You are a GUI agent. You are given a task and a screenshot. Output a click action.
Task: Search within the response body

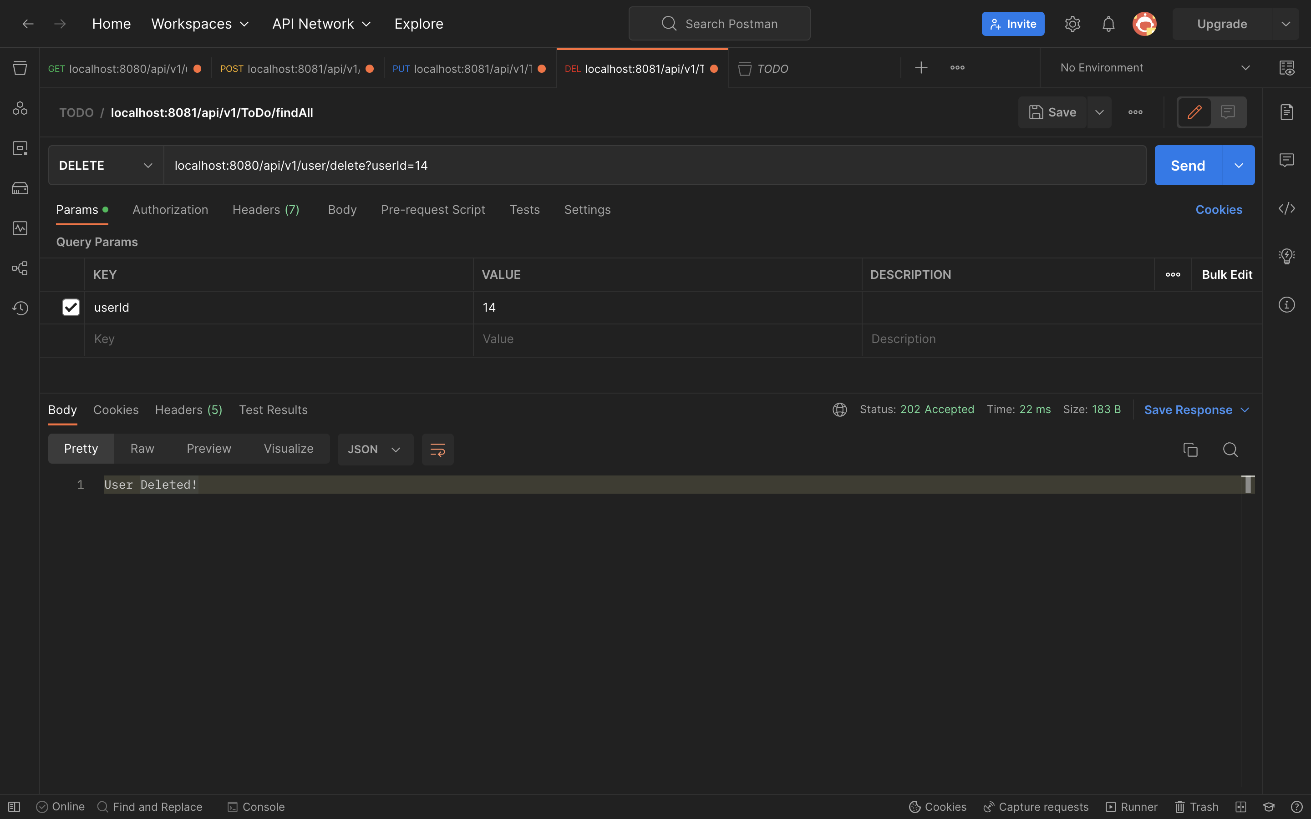1230,449
